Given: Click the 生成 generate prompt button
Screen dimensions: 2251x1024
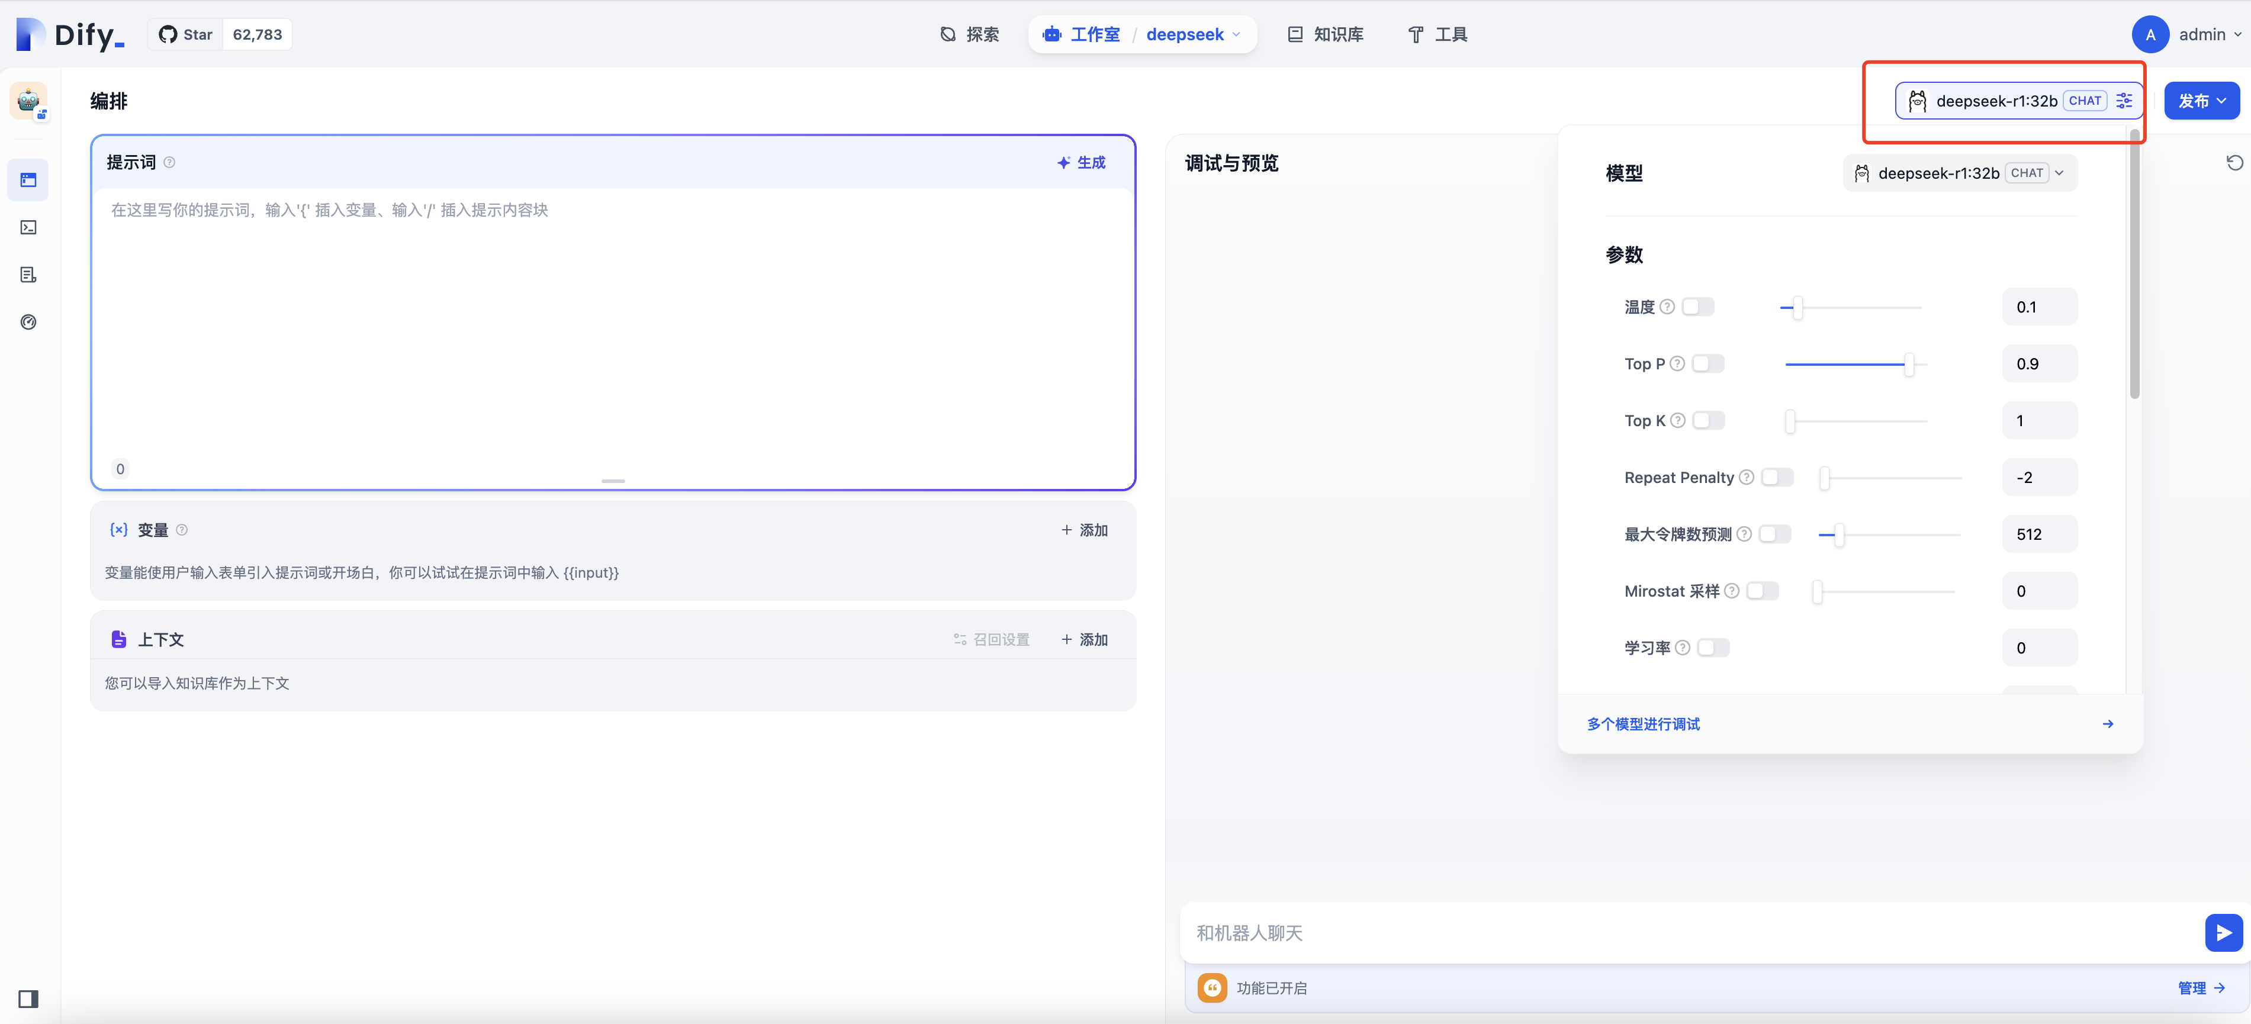Looking at the screenshot, I should click(1081, 163).
